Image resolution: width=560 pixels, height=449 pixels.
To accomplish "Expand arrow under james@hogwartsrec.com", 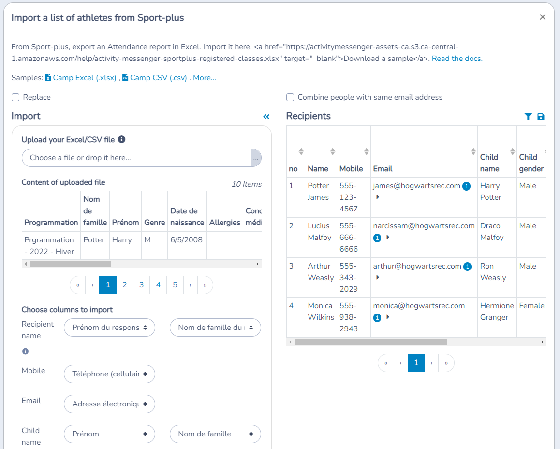I will (x=378, y=197).
